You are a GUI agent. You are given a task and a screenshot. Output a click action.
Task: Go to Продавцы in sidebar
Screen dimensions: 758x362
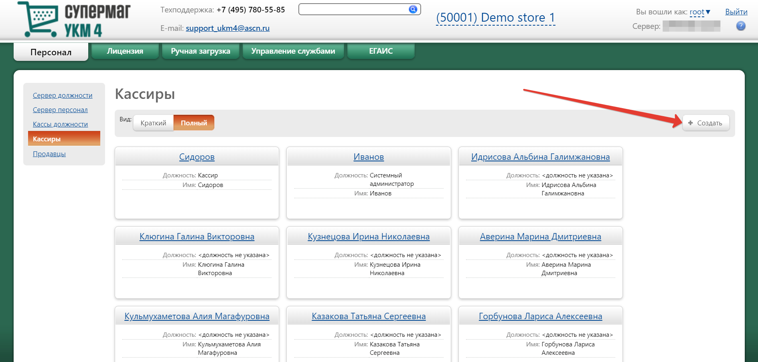[x=49, y=154]
